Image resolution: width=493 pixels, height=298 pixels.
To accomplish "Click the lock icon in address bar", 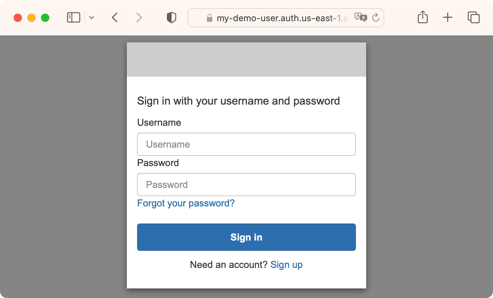I will pyautogui.click(x=209, y=18).
